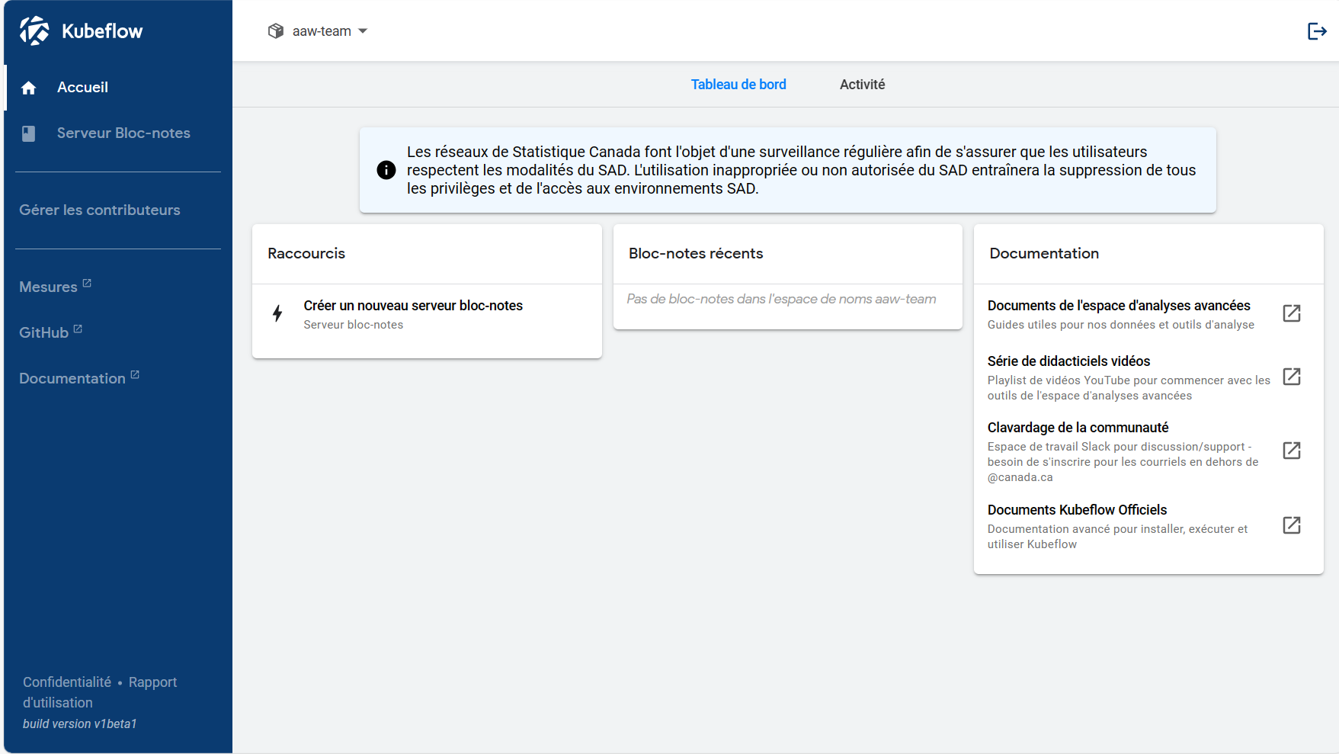Click 'Guides utiles pour nos données' description
This screenshot has width=1339, height=754.
[x=1121, y=325]
